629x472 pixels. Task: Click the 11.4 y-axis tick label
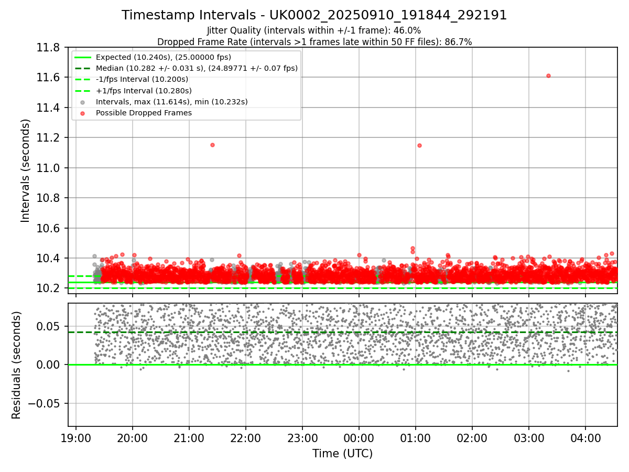[49, 108]
